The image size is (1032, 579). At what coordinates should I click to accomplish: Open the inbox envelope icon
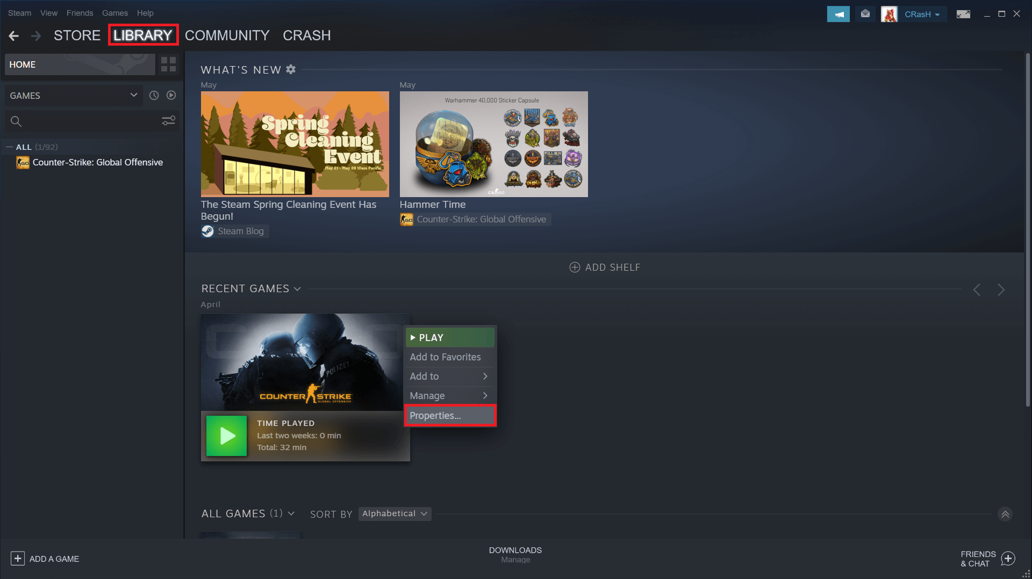click(x=865, y=14)
